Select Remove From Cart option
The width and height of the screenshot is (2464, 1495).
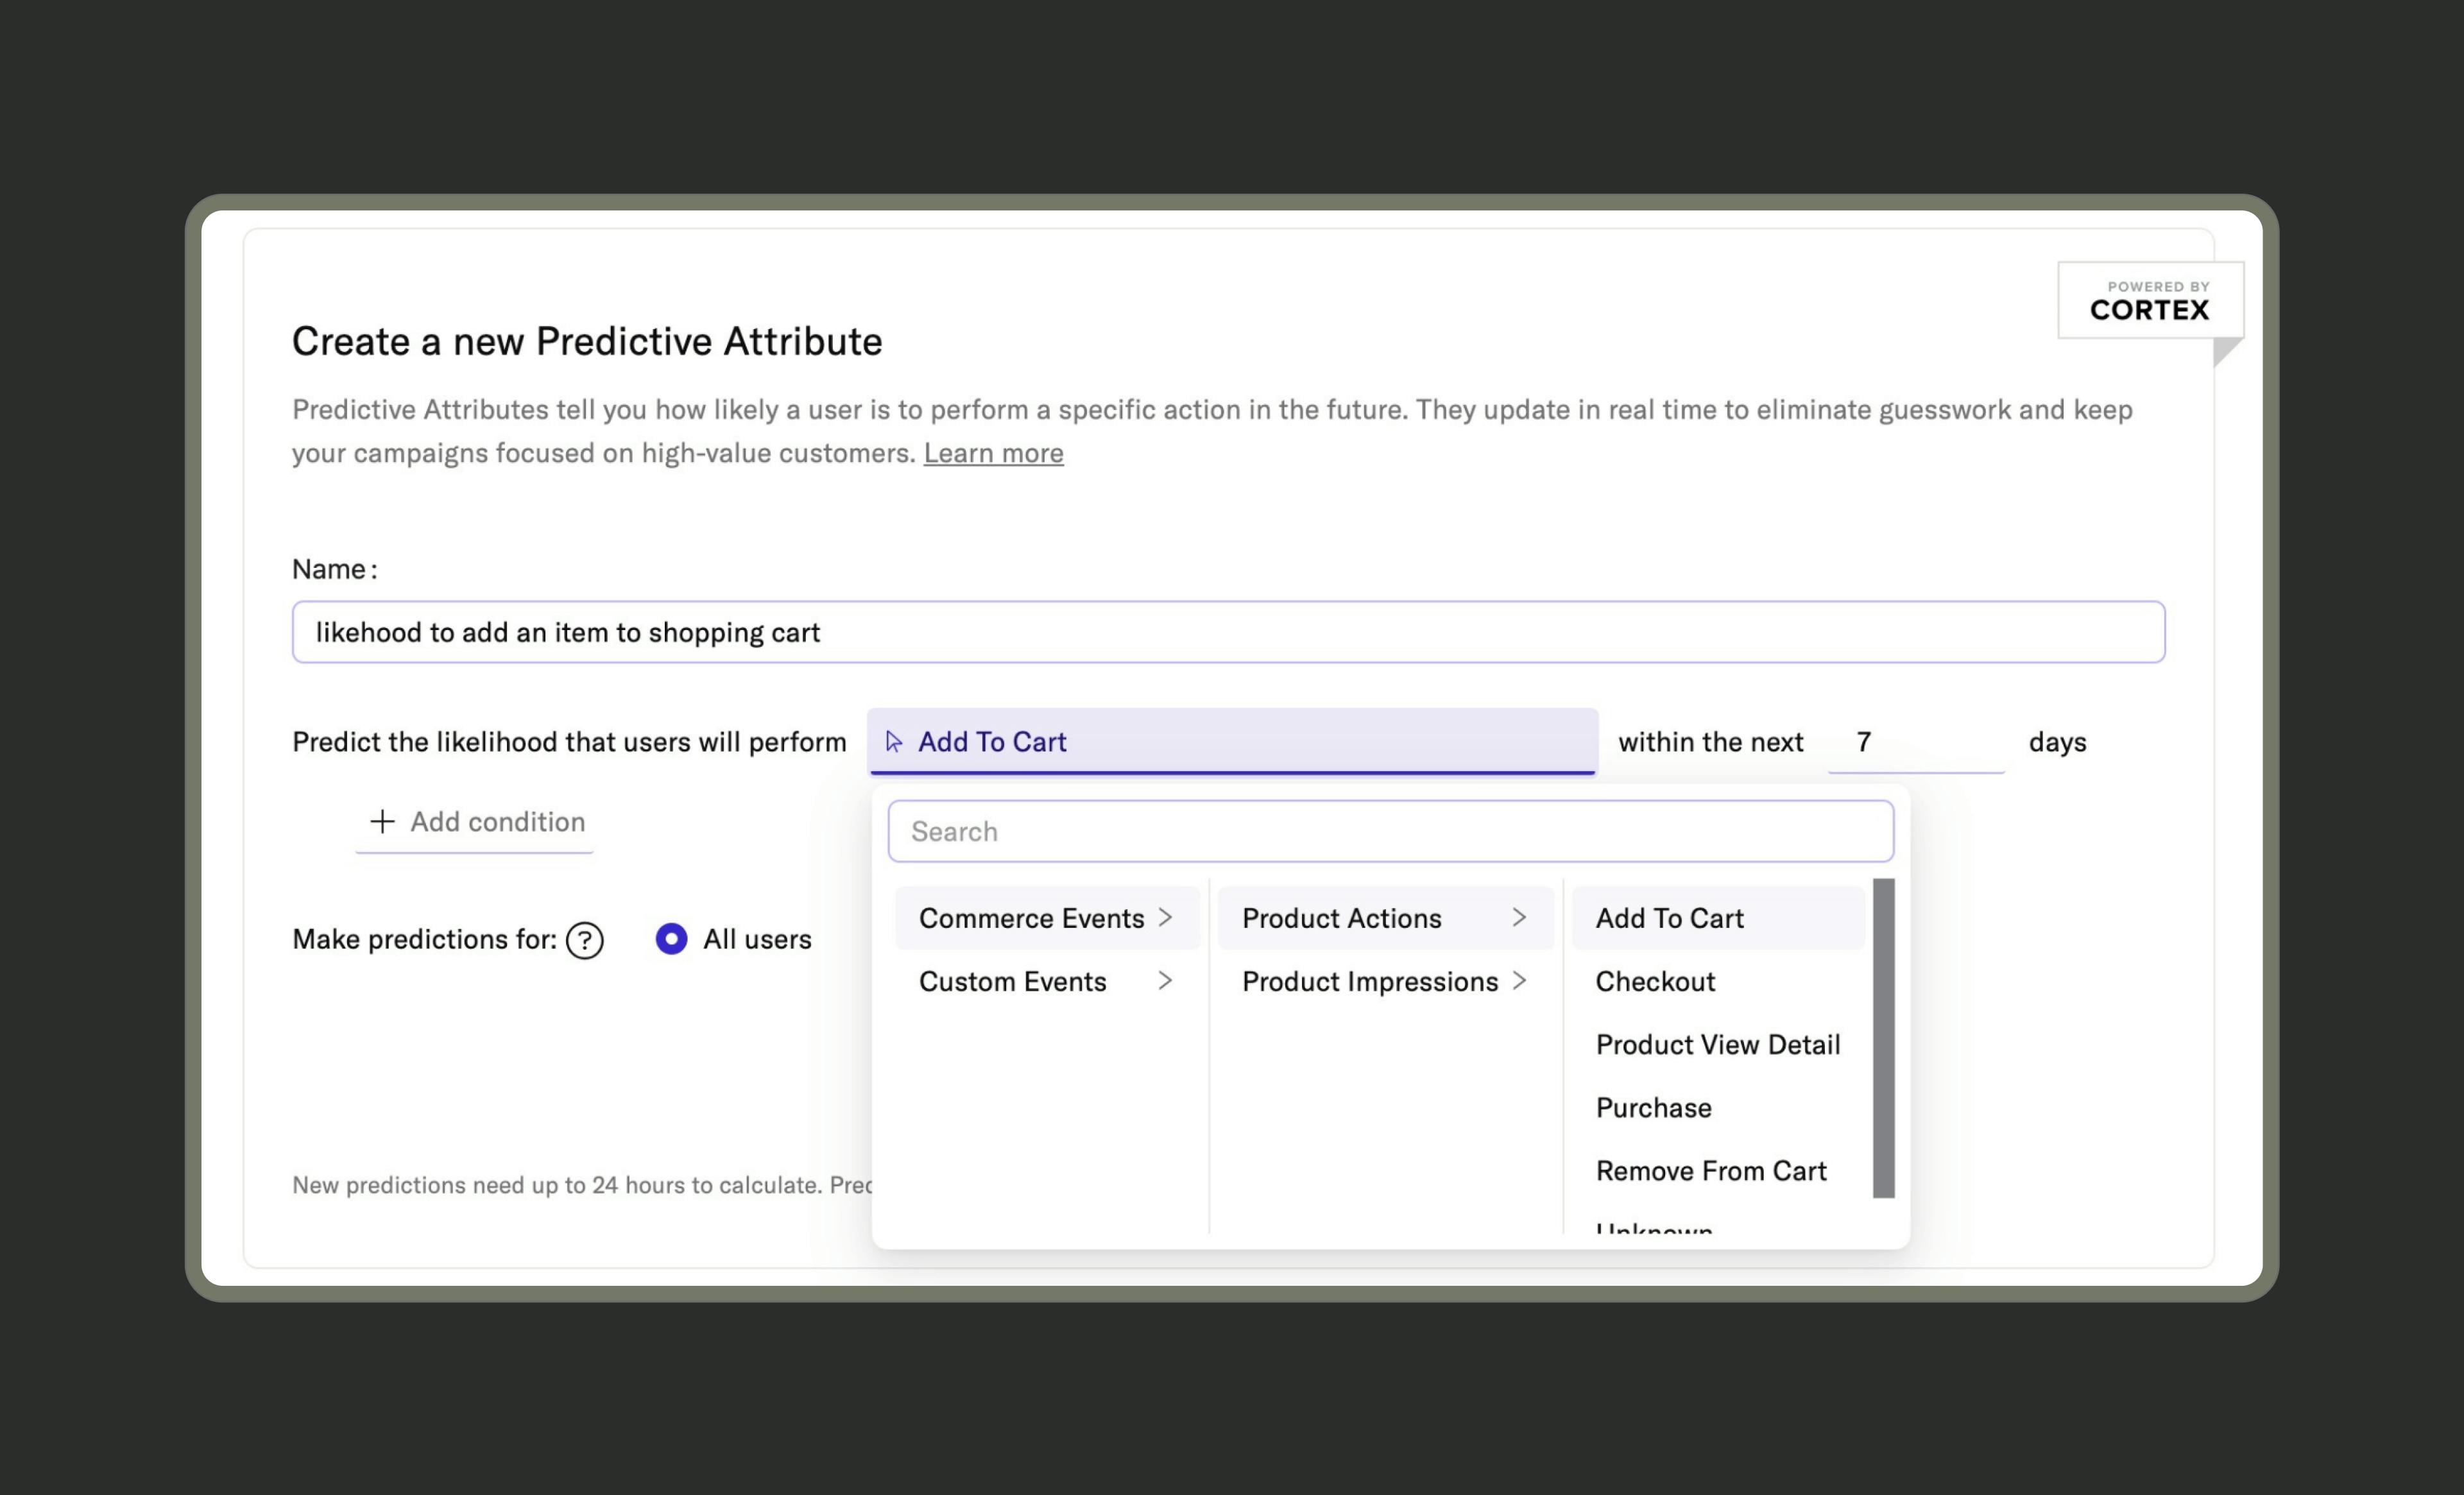point(1711,1168)
